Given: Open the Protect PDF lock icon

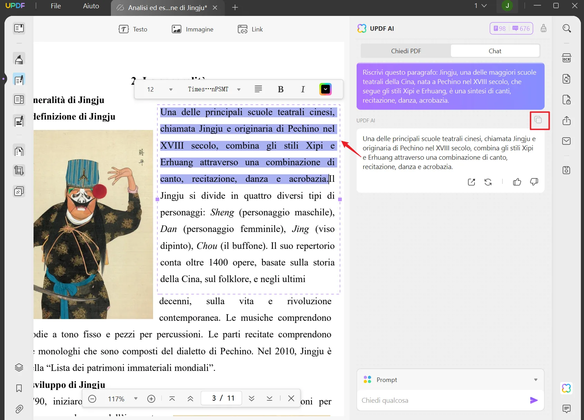Looking at the screenshot, I should [567, 100].
